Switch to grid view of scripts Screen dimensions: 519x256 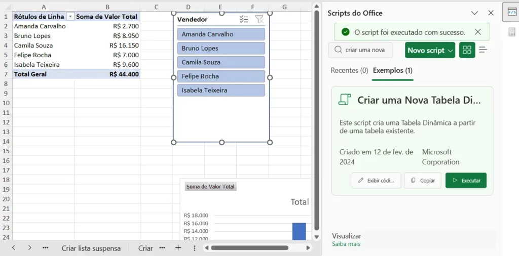pos(467,50)
